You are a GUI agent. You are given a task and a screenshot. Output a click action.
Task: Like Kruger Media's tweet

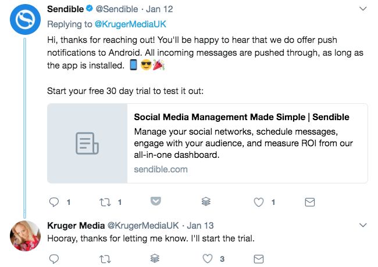tap(208, 258)
